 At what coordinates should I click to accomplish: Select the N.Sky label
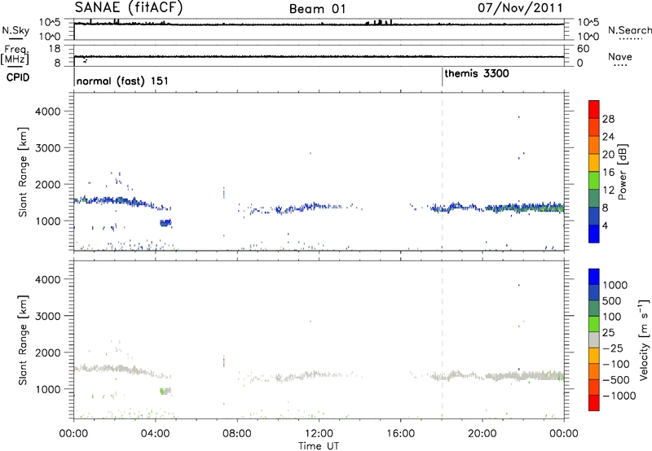pos(15,30)
